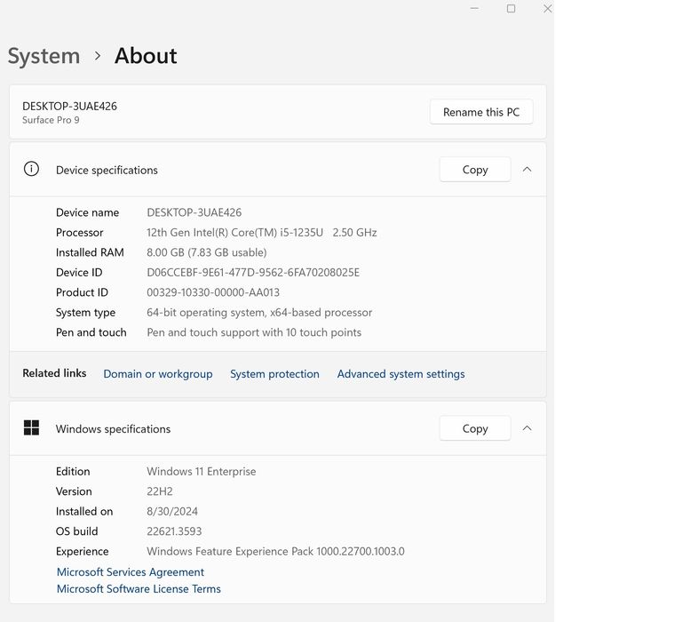The height and width of the screenshot is (622, 690).
Task: Select the DESKTOP-3UAE426 title in the top card
Action: (69, 106)
